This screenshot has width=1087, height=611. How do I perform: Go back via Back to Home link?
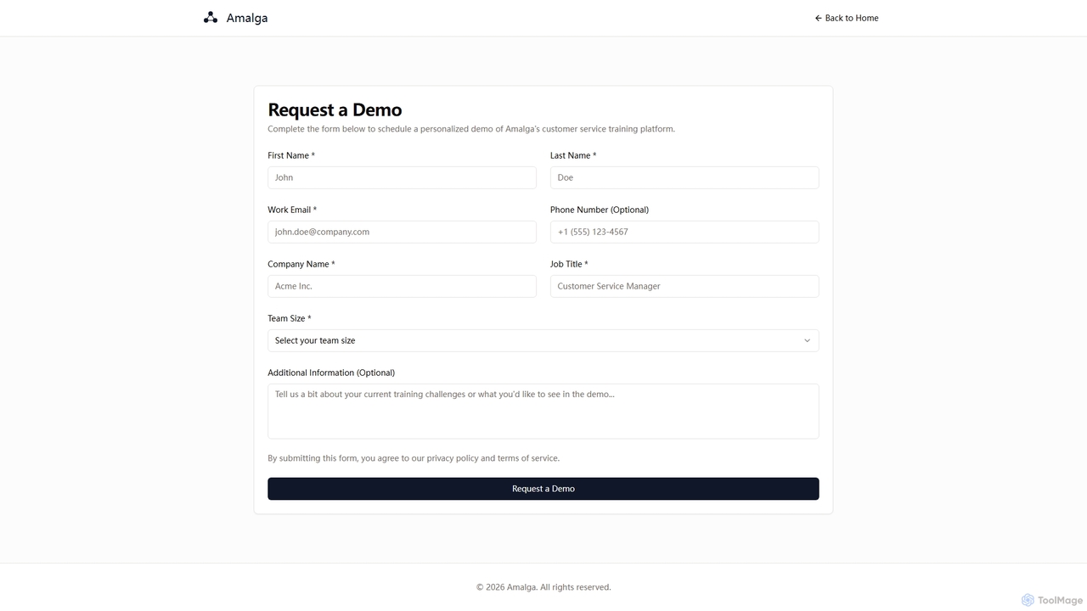847,18
